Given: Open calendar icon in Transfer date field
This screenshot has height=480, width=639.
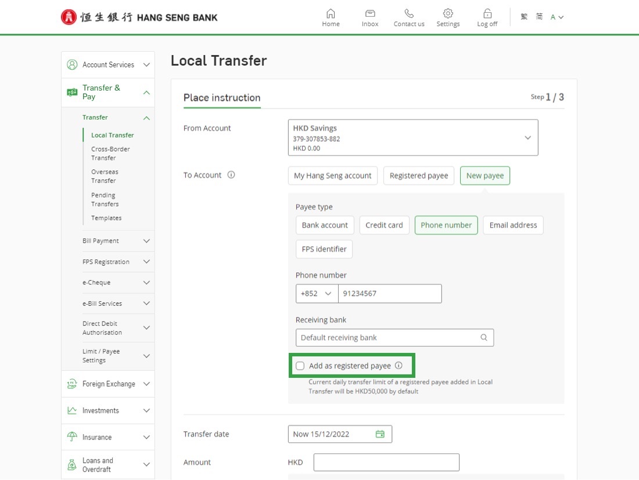Looking at the screenshot, I should pos(380,434).
